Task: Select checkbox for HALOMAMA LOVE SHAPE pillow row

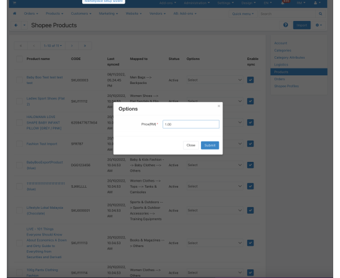Action: pyautogui.click(x=20, y=122)
